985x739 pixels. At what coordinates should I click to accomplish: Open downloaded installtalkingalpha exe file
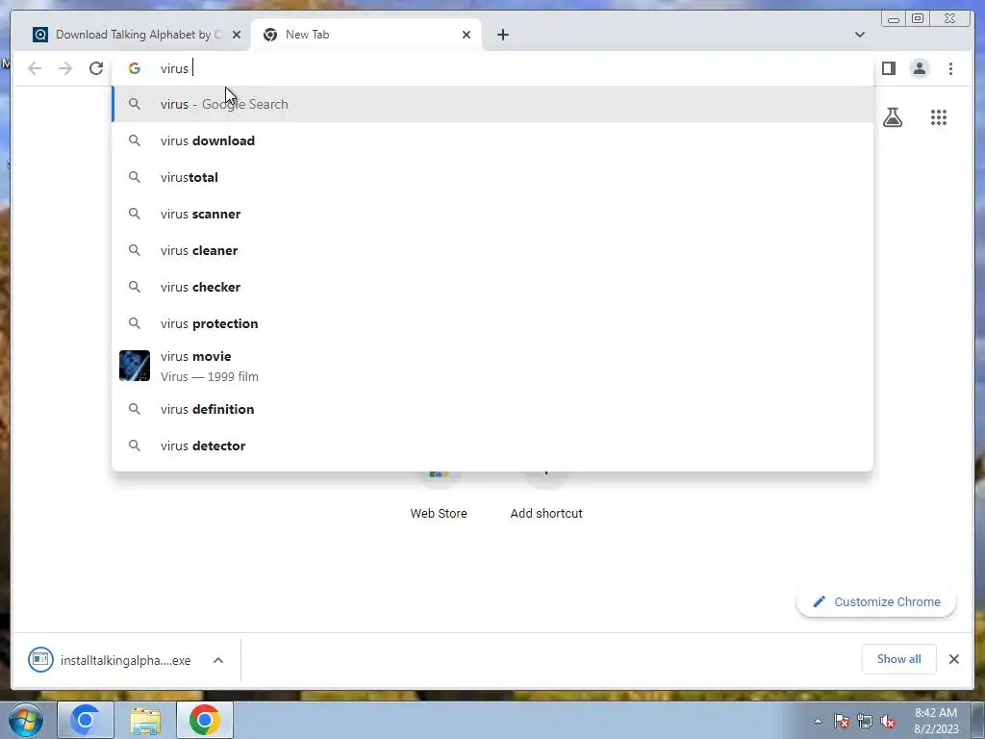click(x=112, y=660)
